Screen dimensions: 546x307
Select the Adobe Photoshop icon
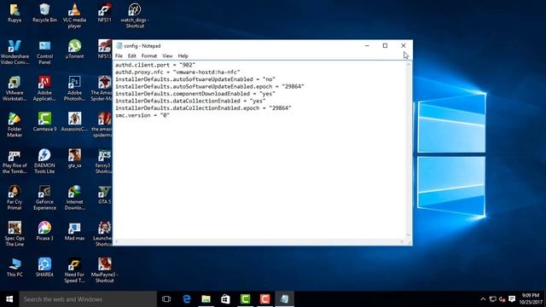tap(74, 89)
